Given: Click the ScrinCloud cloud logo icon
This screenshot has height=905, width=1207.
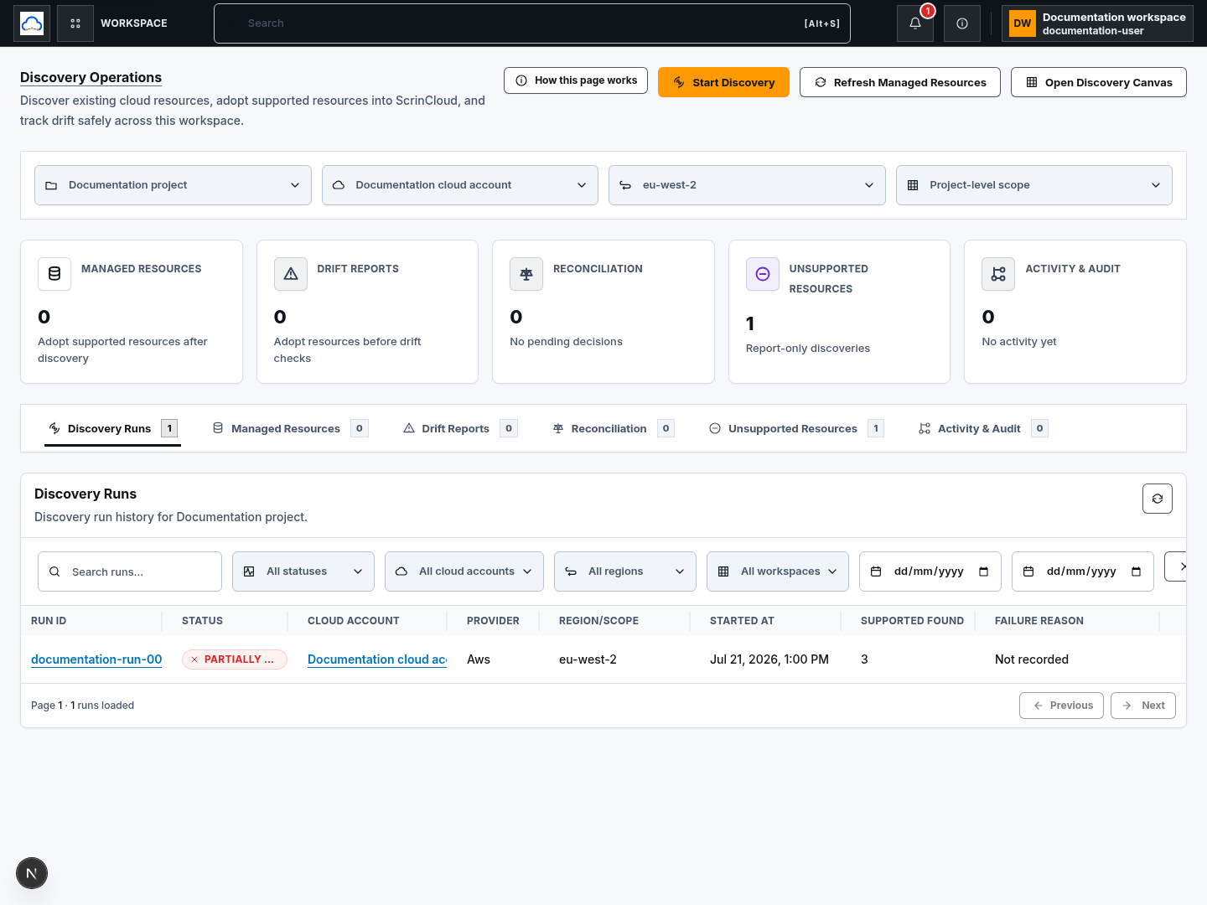Looking at the screenshot, I should click(x=32, y=23).
